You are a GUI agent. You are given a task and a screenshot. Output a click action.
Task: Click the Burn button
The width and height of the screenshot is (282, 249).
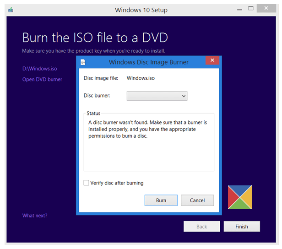tap(161, 200)
